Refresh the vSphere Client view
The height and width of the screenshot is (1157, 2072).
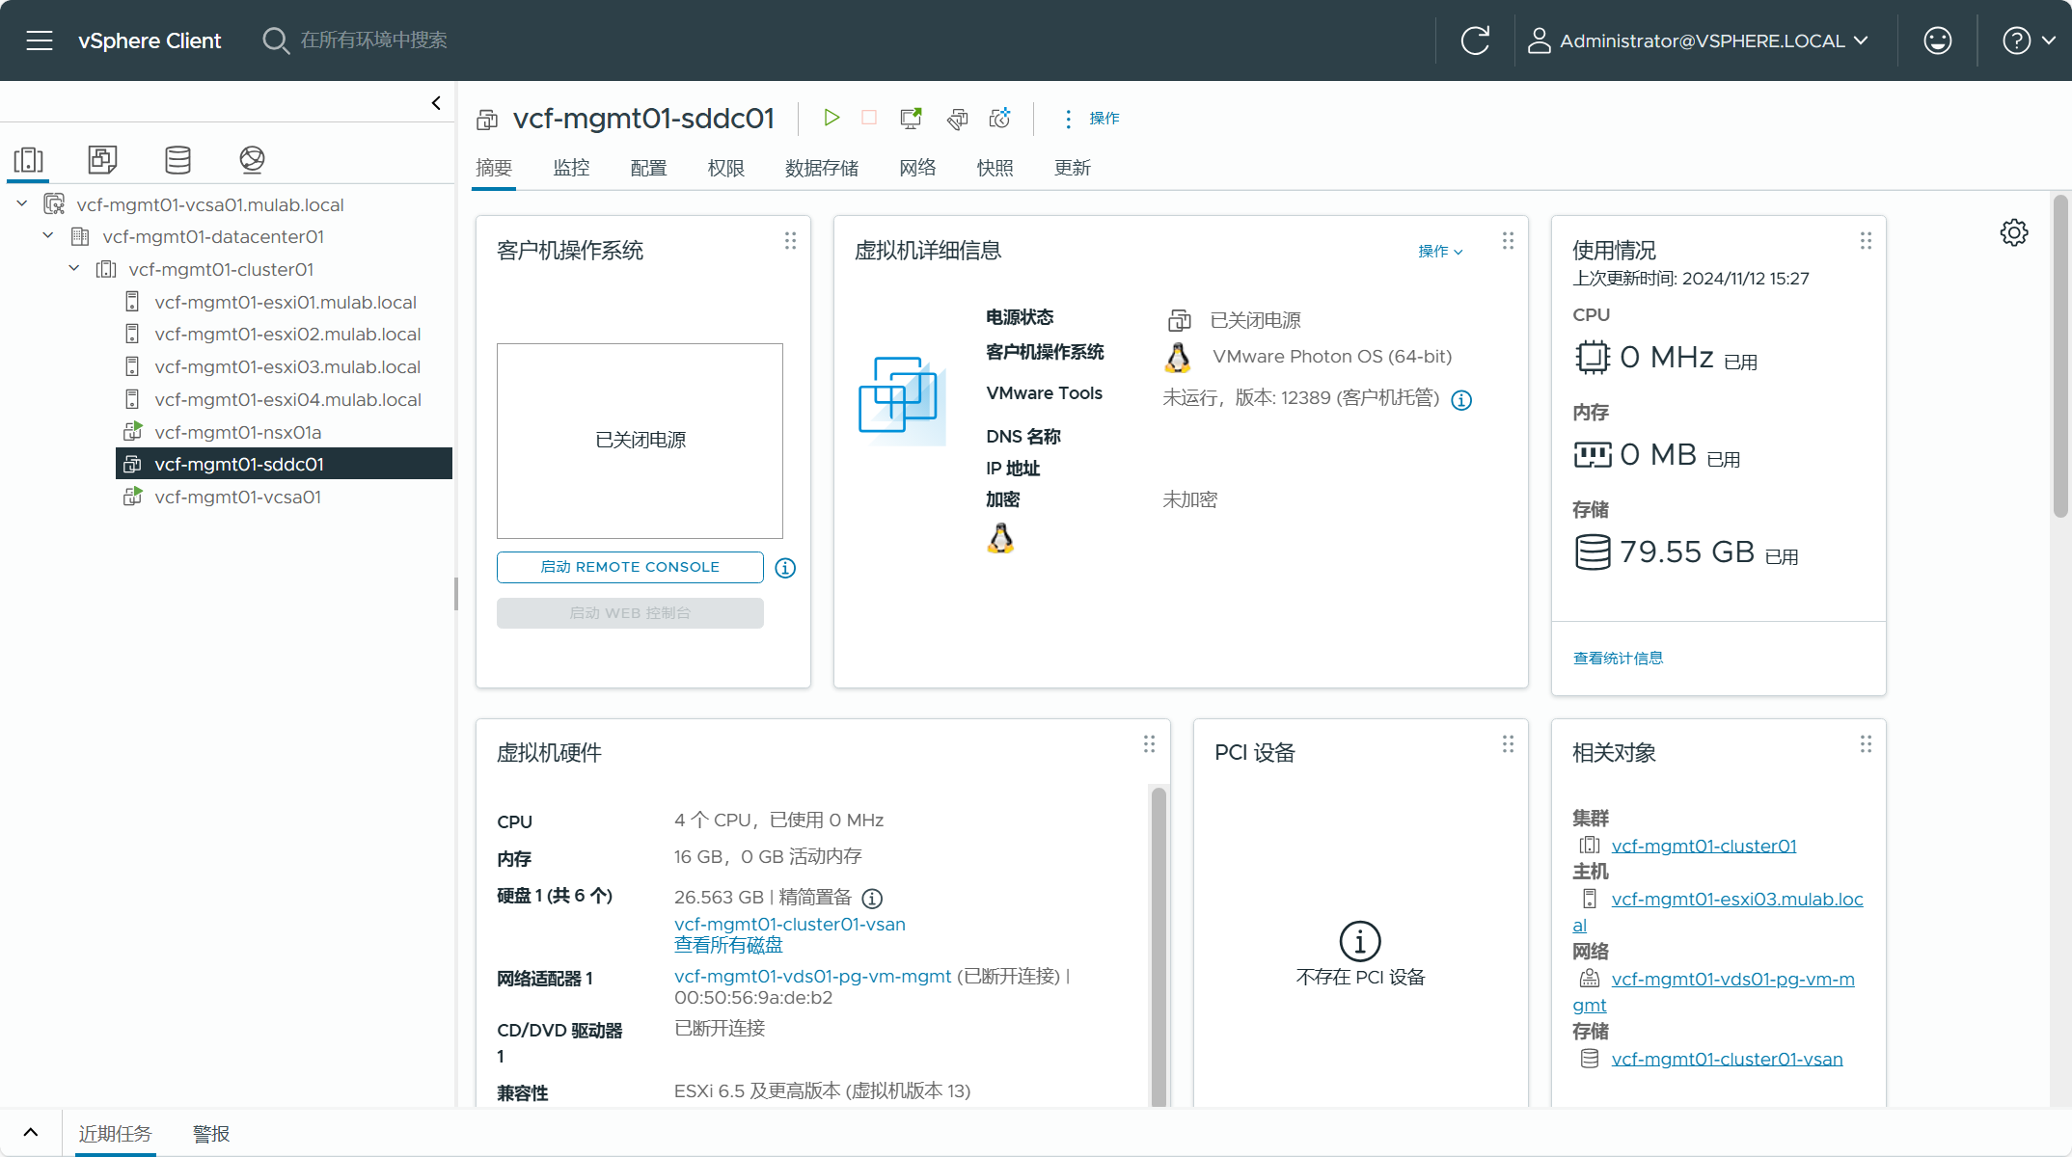1475,40
